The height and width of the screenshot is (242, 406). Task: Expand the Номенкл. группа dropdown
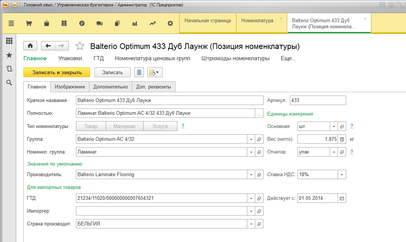click(x=251, y=152)
